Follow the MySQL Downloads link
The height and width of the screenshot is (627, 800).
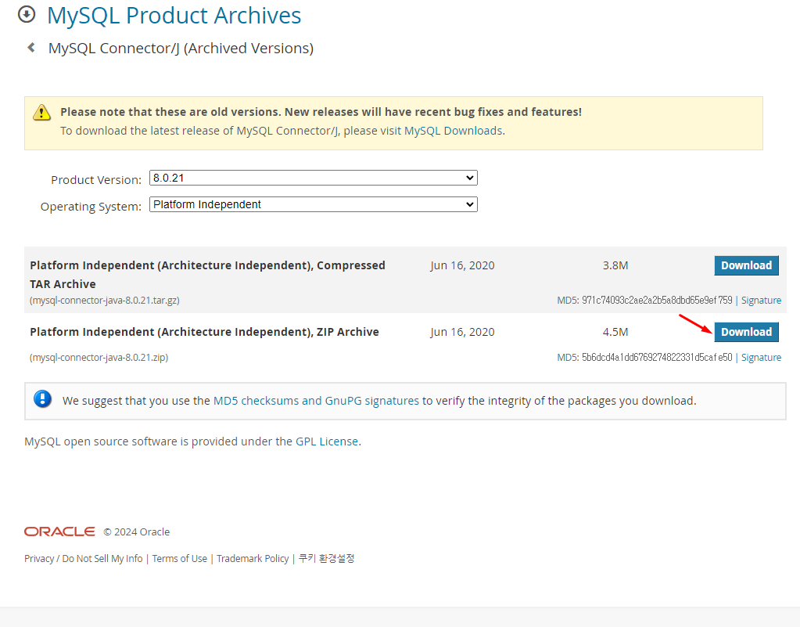coord(453,131)
